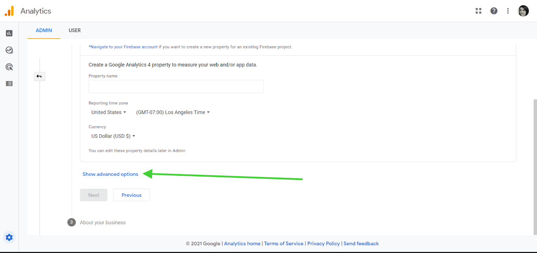
Task: Open the Google apps grid
Action: tap(479, 11)
